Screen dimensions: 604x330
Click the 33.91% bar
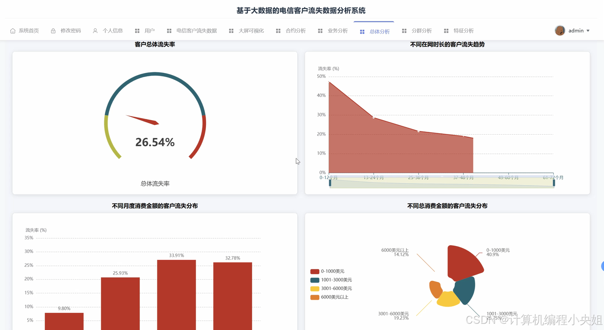[177, 295]
